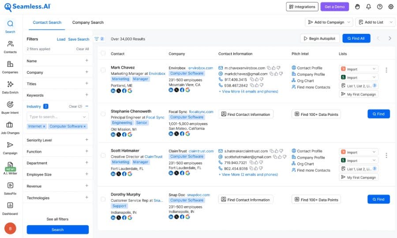Switch to the Contact Search tab
This screenshot has height=238, width=397.
(x=47, y=22)
